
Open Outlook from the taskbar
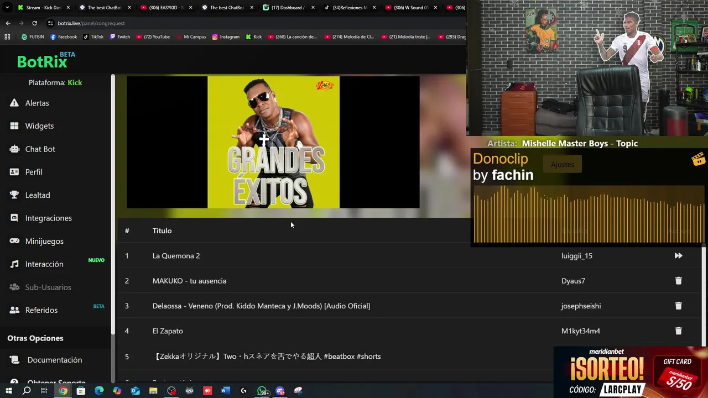(x=136, y=391)
